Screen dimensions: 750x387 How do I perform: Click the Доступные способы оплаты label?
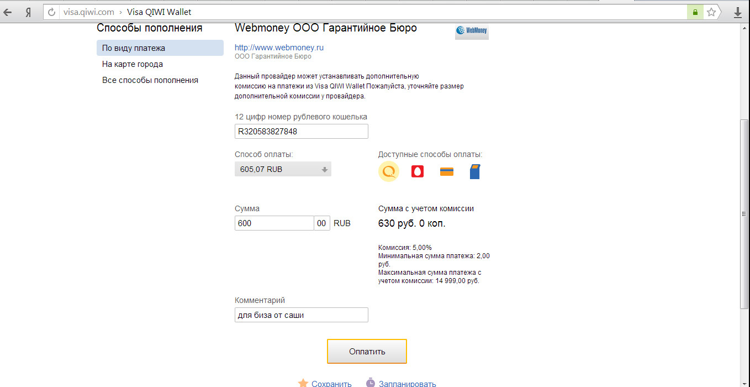point(430,155)
